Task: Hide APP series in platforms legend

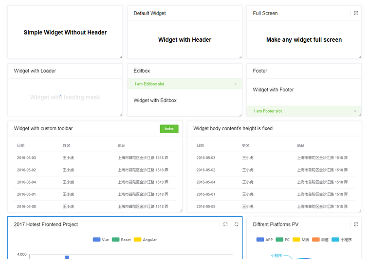Action: pos(264,240)
